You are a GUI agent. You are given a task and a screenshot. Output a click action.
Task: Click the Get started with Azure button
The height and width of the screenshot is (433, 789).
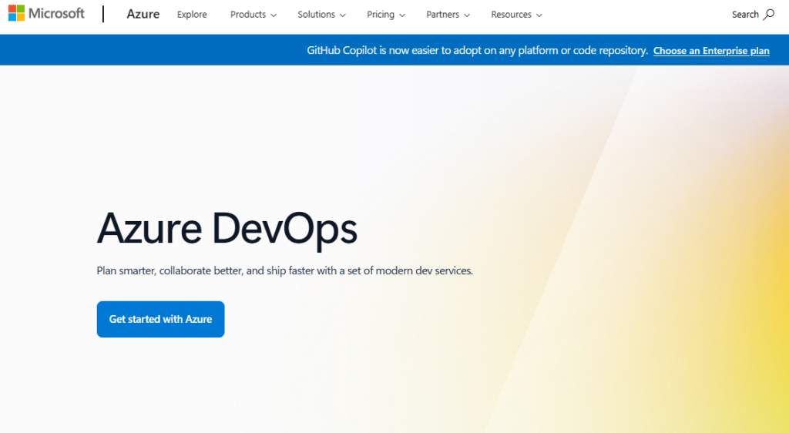click(x=160, y=319)
